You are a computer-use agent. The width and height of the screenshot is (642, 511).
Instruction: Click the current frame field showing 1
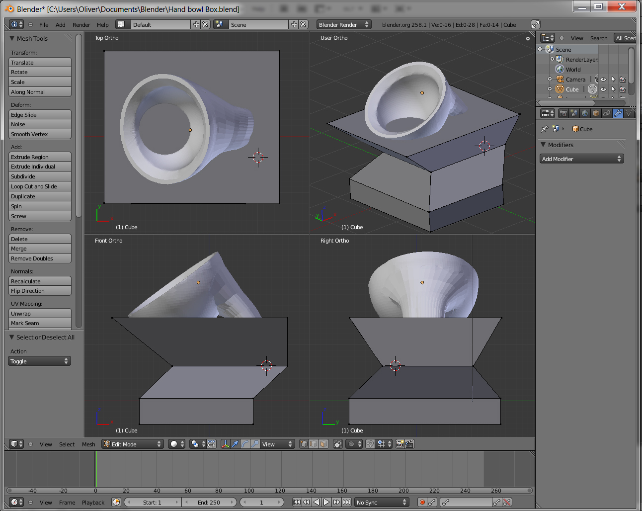(262, 502)
